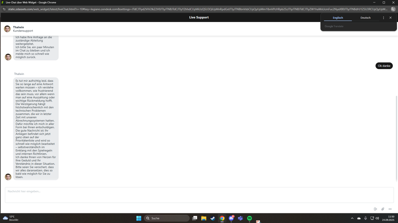Open Spotify from the taskbar
The image size is (398, 223).
tap(249, 218)
